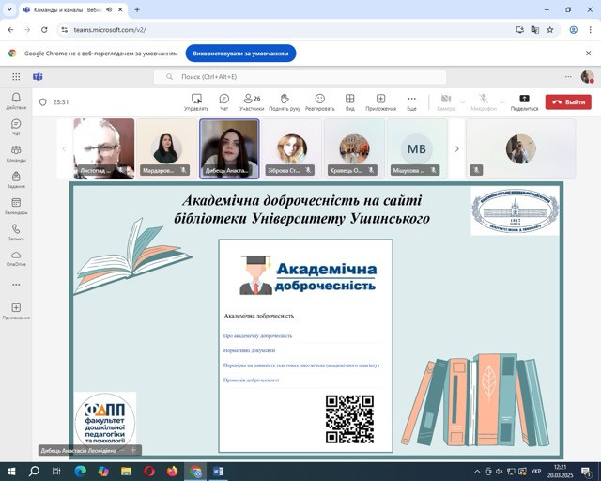Open Приложения apps in meeting toolbar
The image size is (601, 481).
click(380, 101)
